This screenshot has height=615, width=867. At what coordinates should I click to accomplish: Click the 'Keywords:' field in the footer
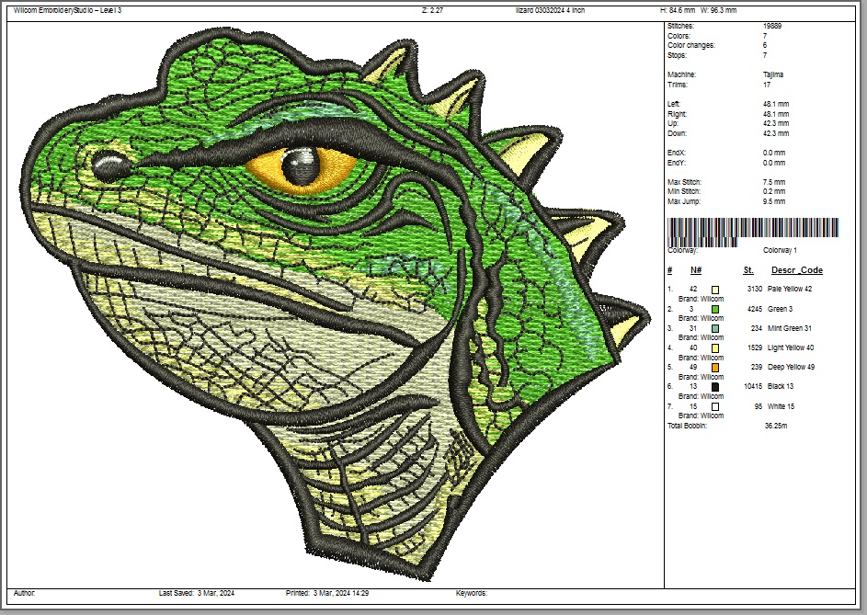tap(471, 594)
